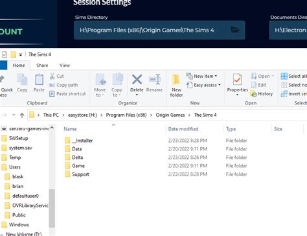Open the Properties dropdown arrow
Viewport: 307px width, 236px height.
[237, 95]
